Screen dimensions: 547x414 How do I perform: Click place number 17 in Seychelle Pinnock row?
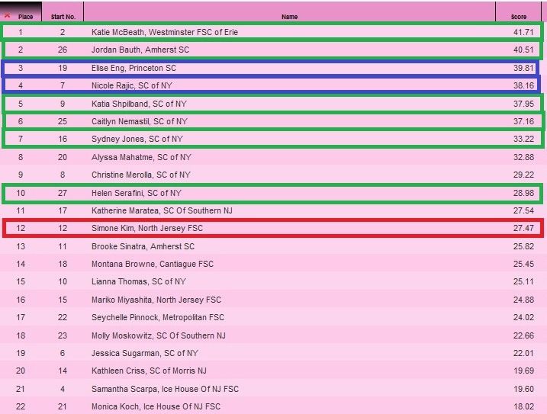pos(21,317)
